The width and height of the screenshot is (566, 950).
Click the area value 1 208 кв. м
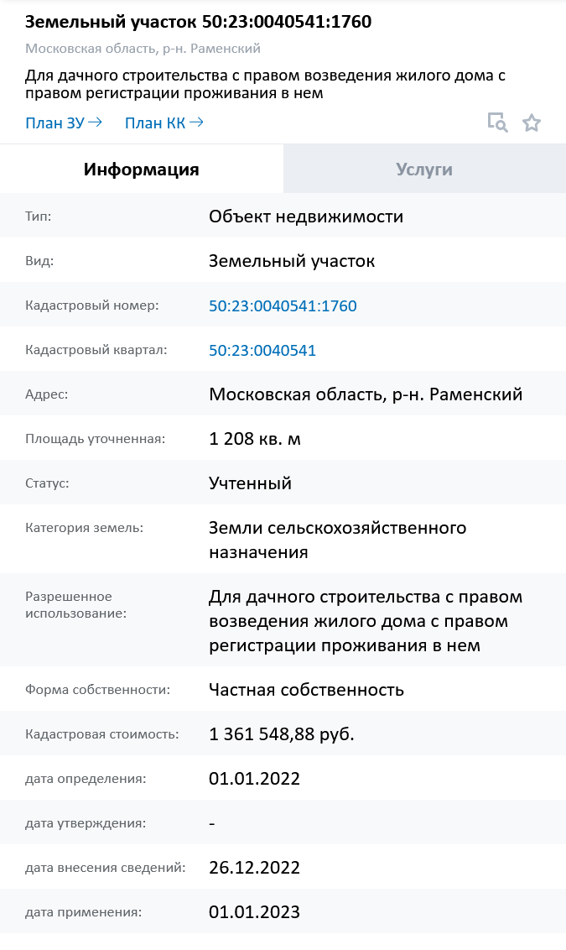coord(254,439)
